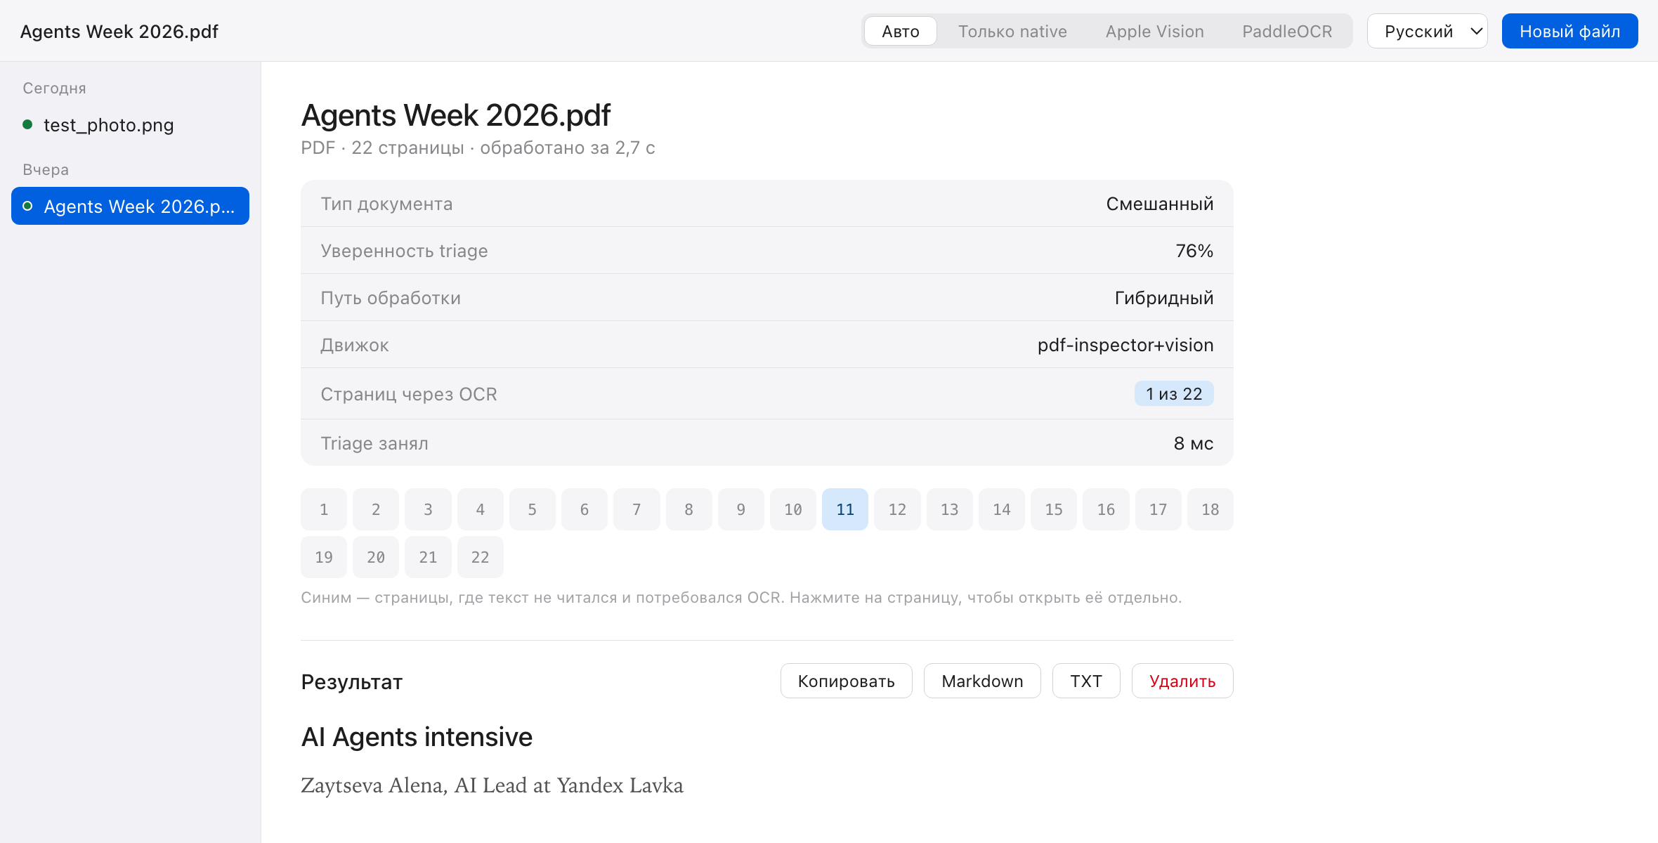Open page 2
This screenshot has width=1658, height=843.
(x=376, y=509)
